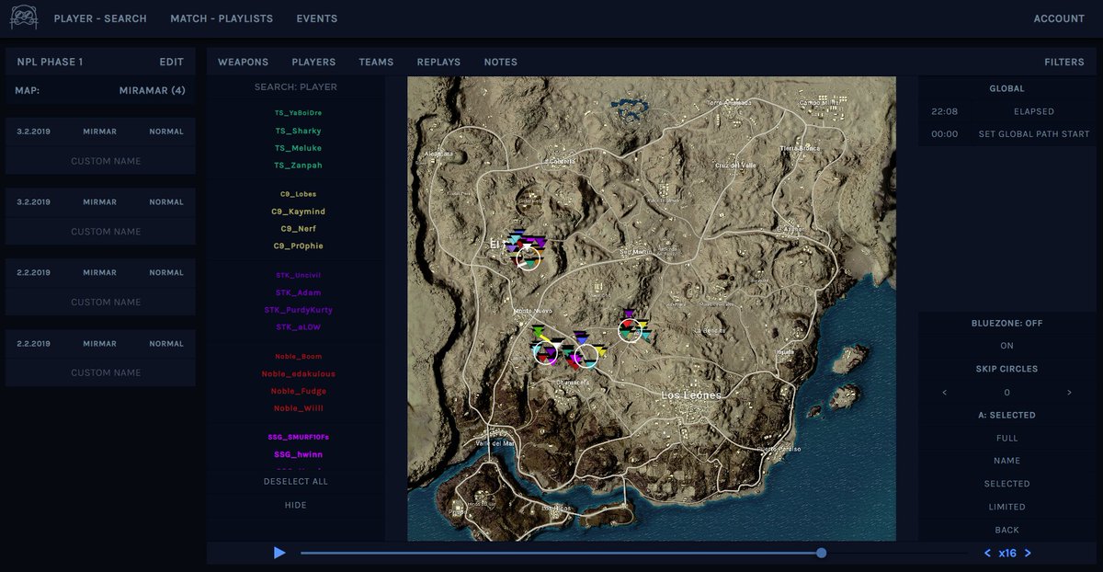Select player Noble_edakulous
This screenshot has height=572, width=1103.
[x=298, y=374]
